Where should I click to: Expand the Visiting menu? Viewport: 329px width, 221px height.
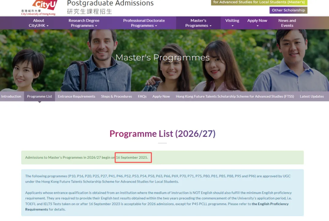click(232, 23)
